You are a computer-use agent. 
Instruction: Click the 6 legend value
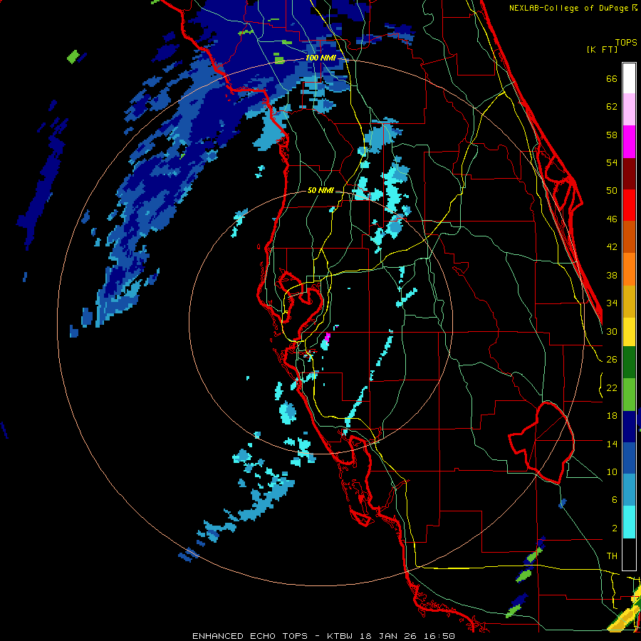pyautogui.click(x=615, y=500)
